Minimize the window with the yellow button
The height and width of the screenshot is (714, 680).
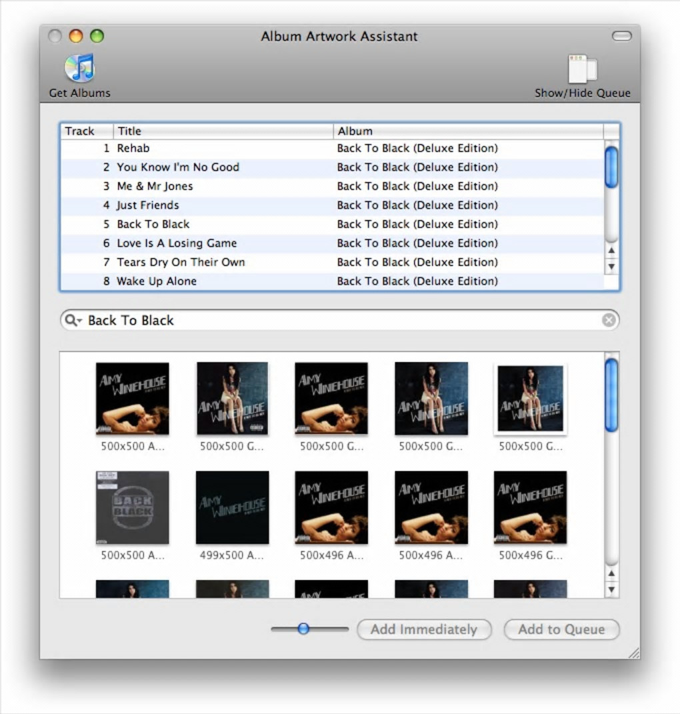pyautogui.click(x=76, y=36)
